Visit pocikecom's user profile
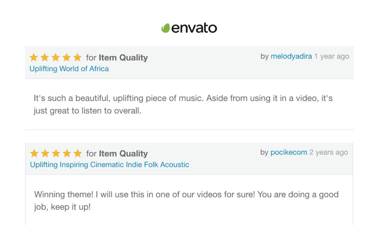Screen dimensions: 378x240 289,152
